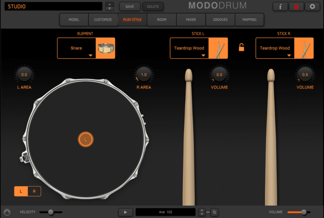This screenshot has height=218, width=324.
Task: Click Stick L drumsticks image
Action: tap(218, 48)
